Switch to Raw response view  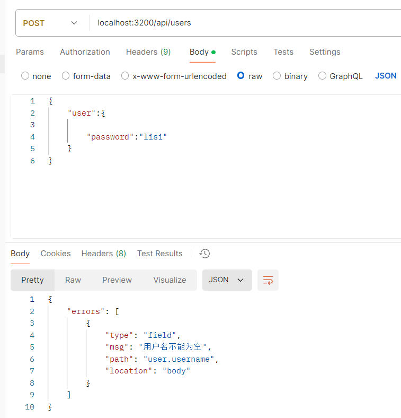click(73, 280)
